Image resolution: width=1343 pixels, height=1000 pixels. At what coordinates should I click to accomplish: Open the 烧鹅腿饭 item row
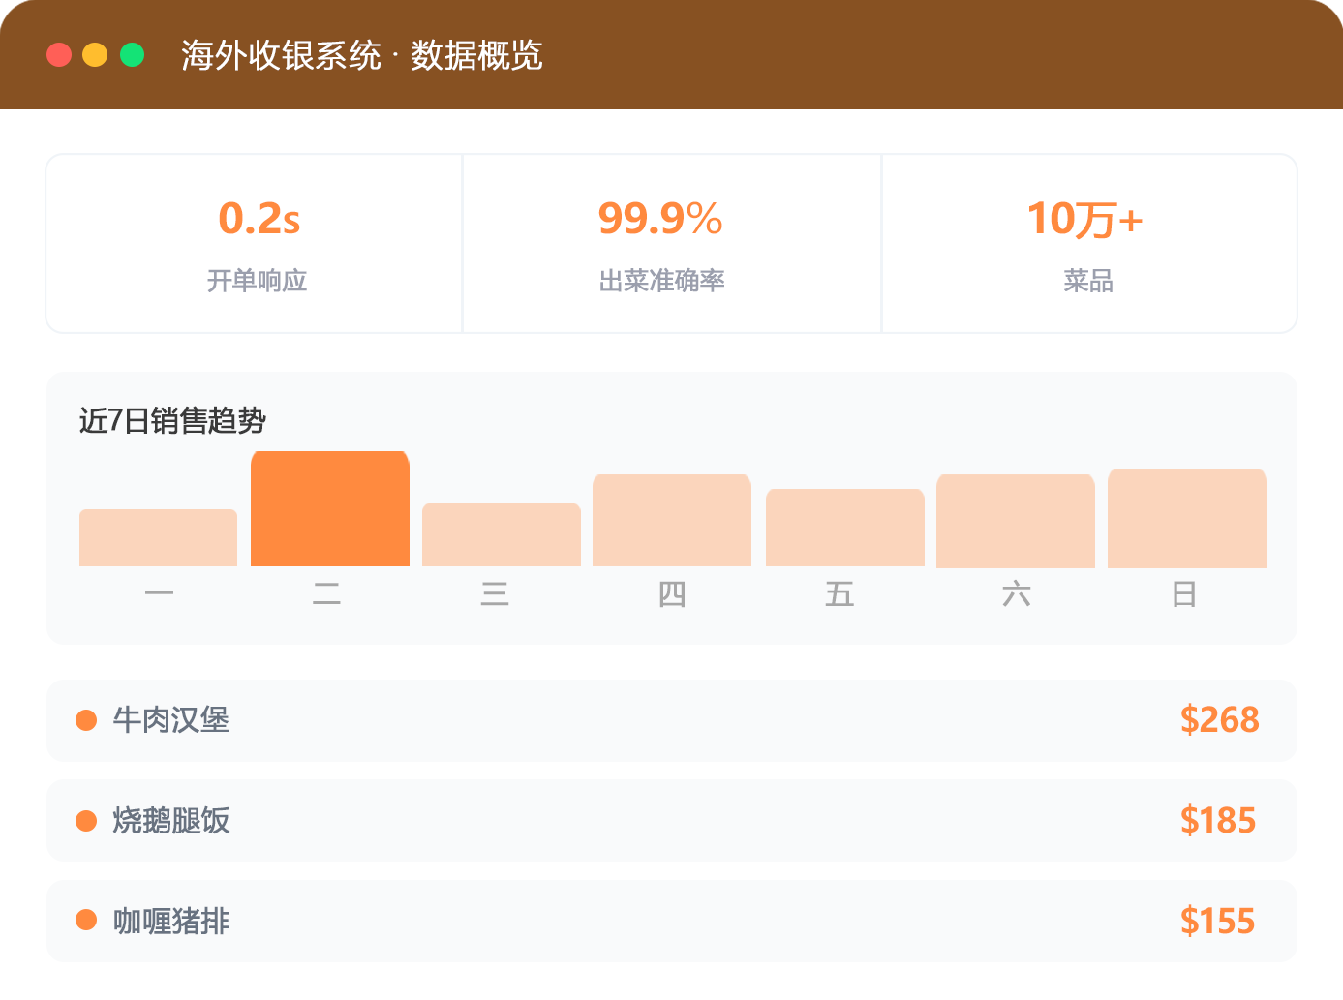pos(671,821)
